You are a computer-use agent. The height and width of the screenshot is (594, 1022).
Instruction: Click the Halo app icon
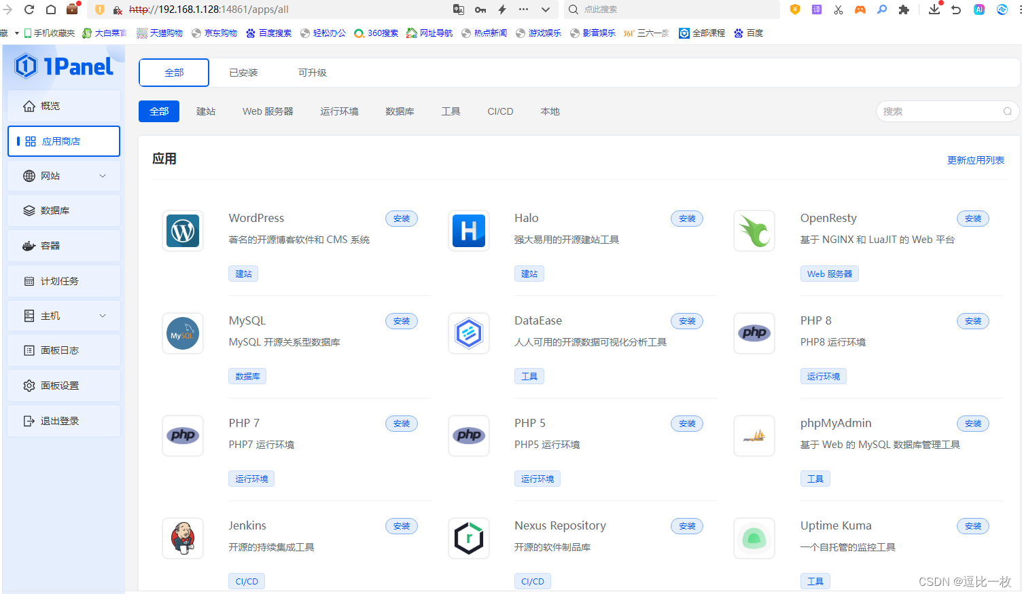coord(469,231)
